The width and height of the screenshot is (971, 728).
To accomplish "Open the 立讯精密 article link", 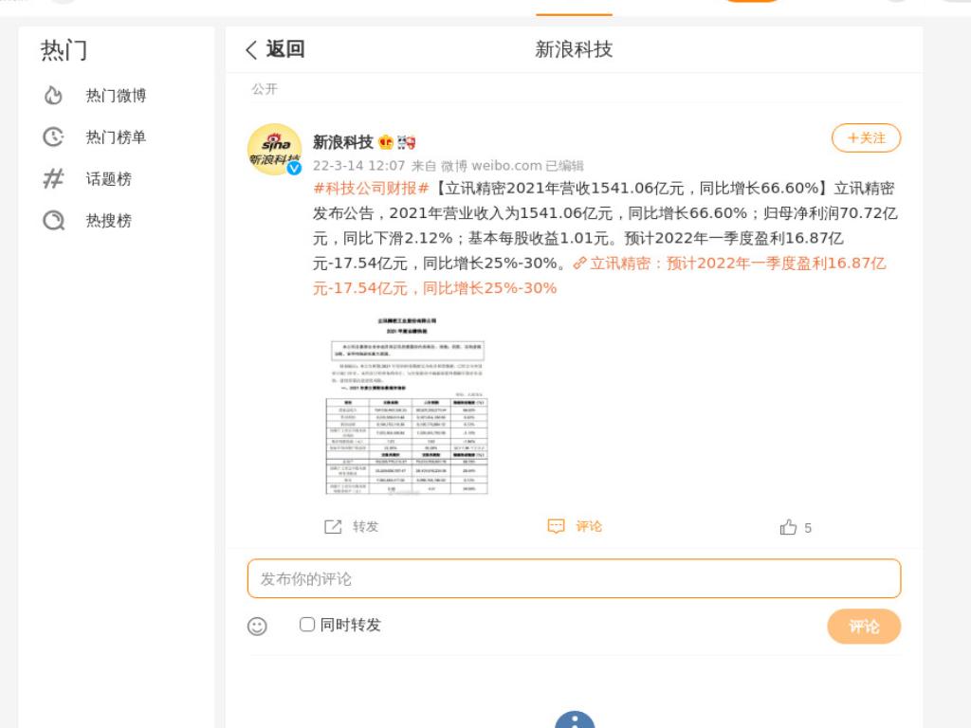I will click(599, 276).
